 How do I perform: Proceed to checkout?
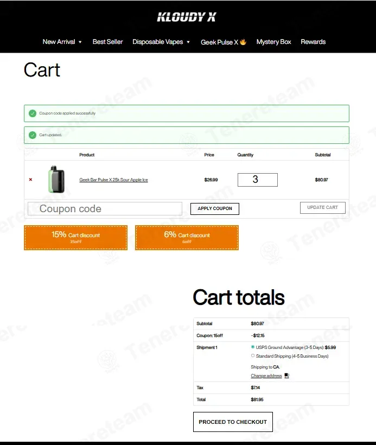point(233,422)
